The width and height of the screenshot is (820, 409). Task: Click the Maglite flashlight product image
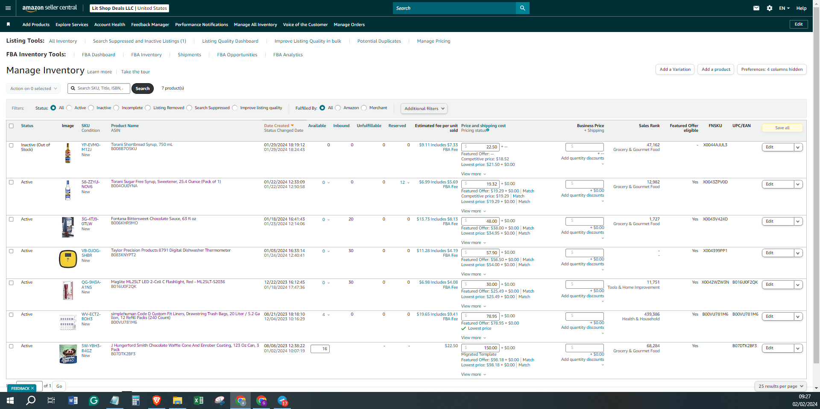(68, 290)
